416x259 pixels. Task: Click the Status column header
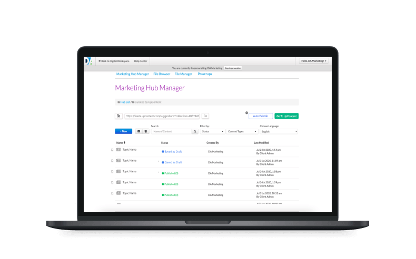tap(164, 143)
